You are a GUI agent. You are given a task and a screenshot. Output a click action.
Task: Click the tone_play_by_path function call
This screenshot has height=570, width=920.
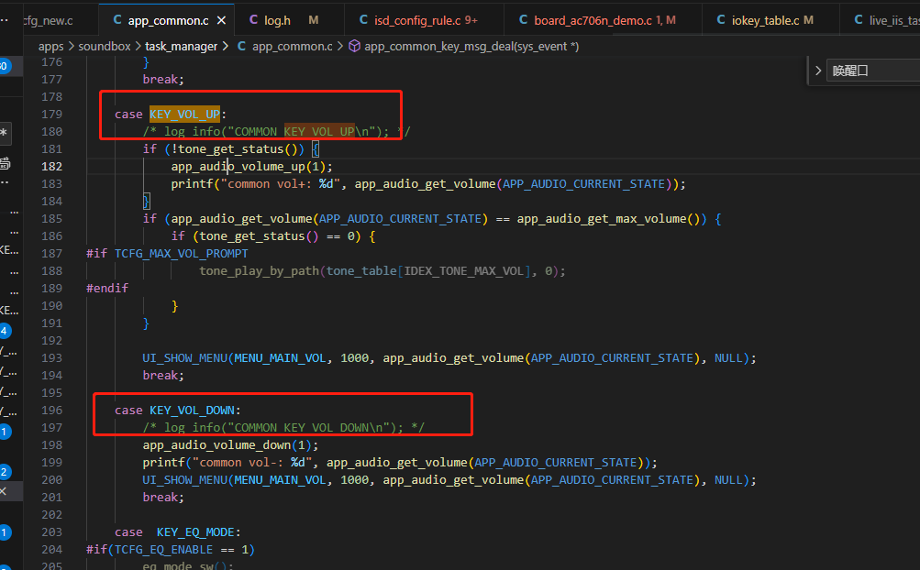[x=260, y=271]
